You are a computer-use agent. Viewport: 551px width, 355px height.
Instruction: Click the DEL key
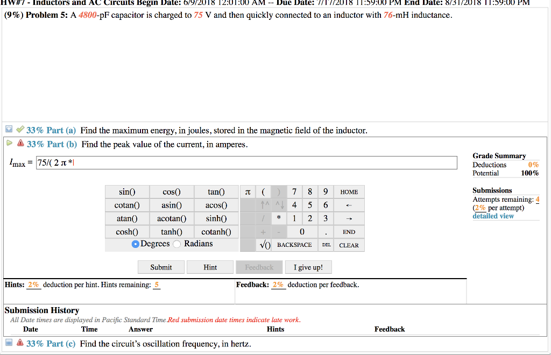tap(327, 245)
